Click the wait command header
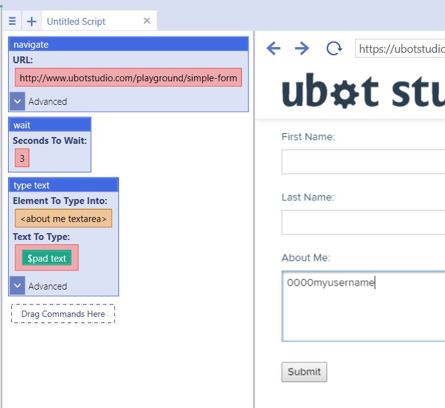The height and width of the screenshot is (408, 445). (50, 125)
